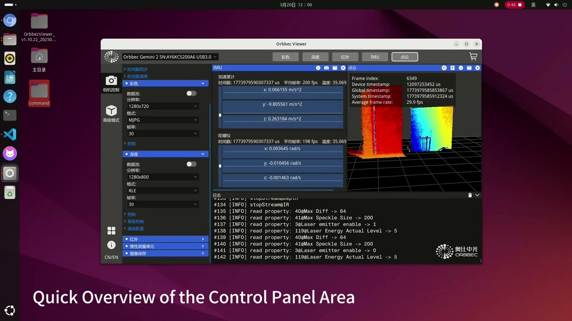The width and height of the screenshot is (572, 321).
Task: Open the four-square layout grid icon
Action: click(x=111, y=230)
